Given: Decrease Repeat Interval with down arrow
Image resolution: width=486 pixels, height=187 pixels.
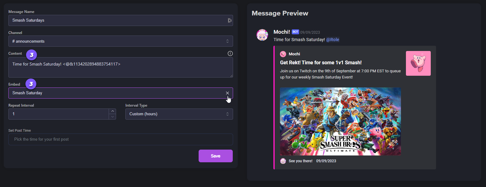Looking at the screenshot, I should tap(112, 117).
